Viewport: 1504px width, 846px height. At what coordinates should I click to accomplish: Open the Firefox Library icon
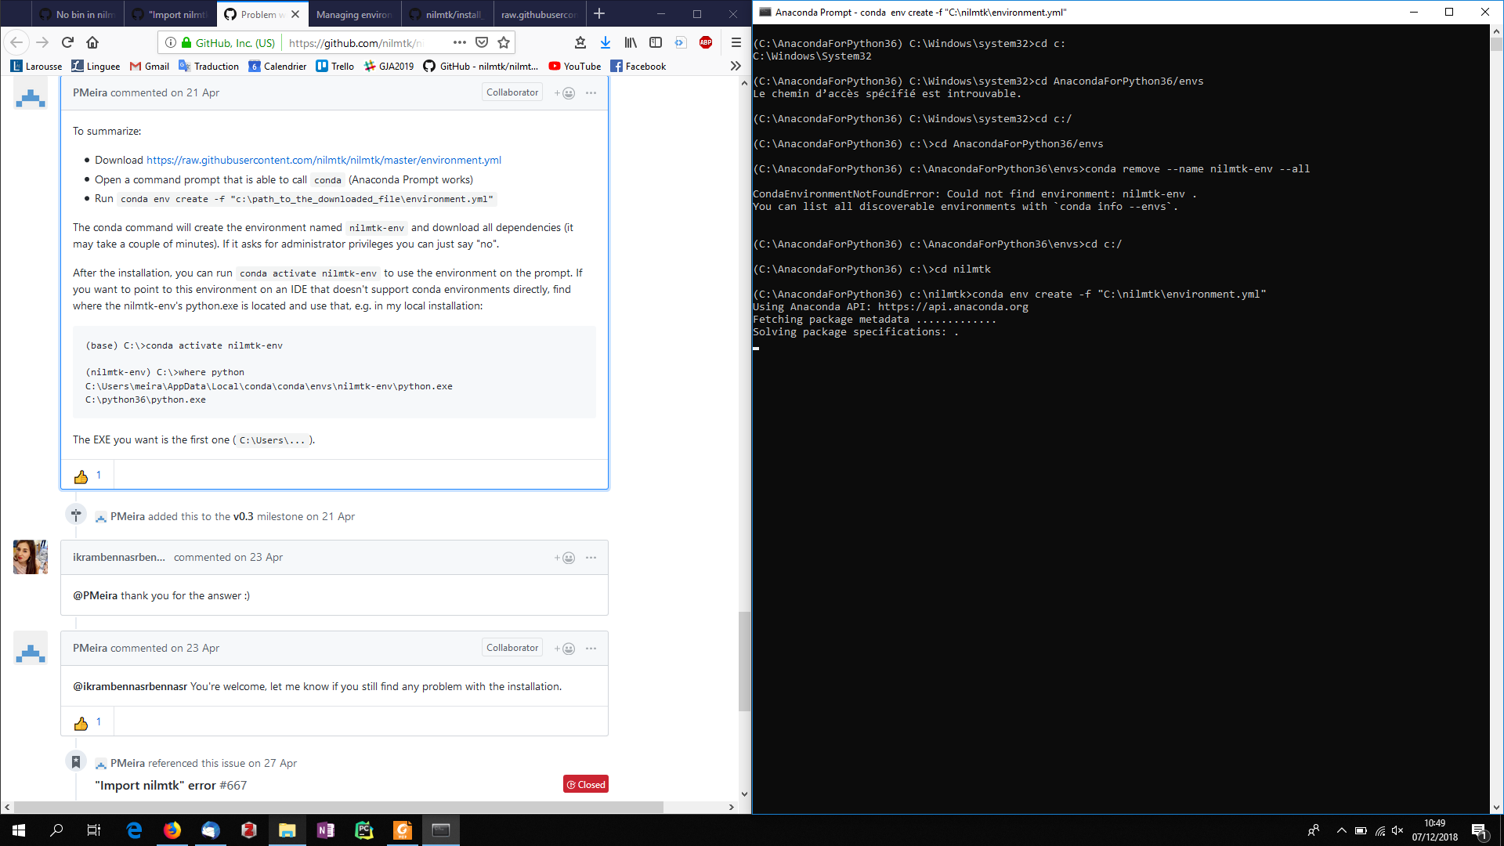pos(631,42)
